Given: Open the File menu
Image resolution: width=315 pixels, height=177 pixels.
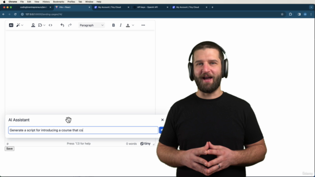Looking at the screenshot, I should [22, 1].
